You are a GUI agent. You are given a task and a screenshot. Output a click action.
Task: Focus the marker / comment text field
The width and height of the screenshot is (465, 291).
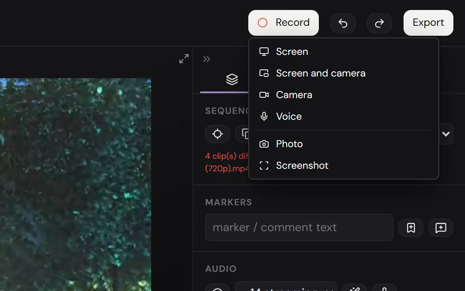coord(299,227)
